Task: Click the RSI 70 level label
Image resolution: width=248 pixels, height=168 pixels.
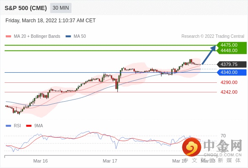Action: click(223, 136)
